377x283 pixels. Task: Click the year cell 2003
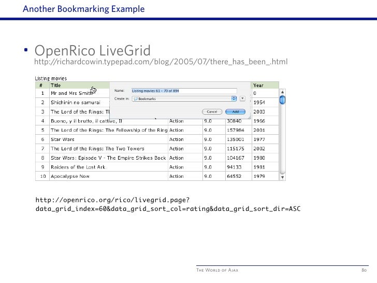click(259, 111)
